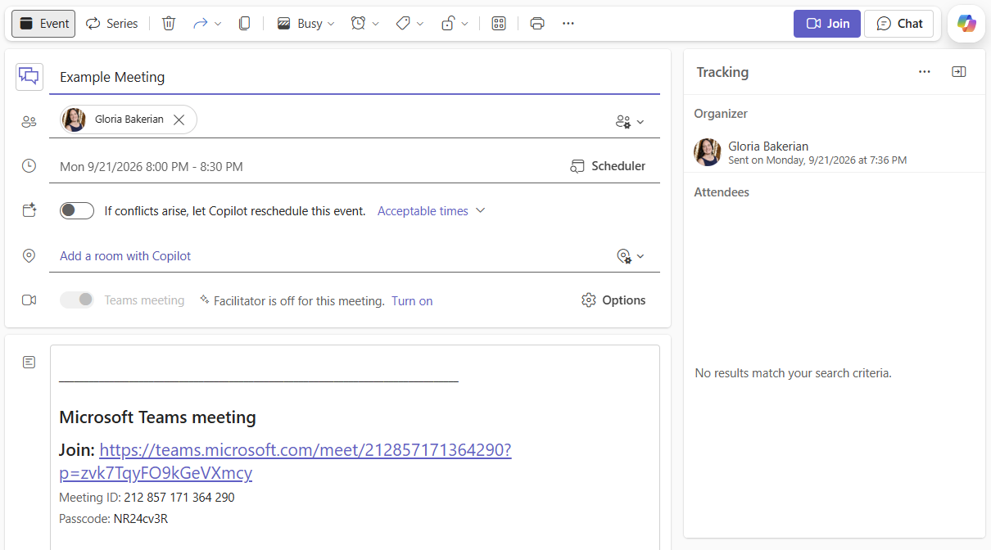The image size is (991, 550).
Task: Open toolbar More options ellipsis
Action: tap(568, 24)
